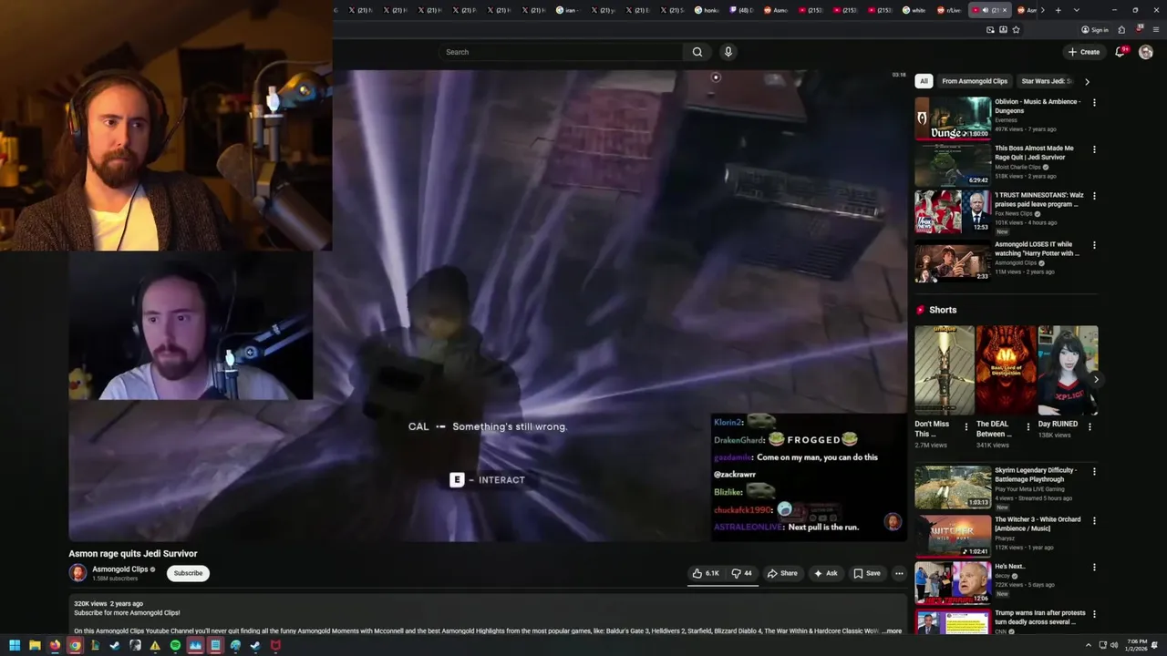Open McAfee red shield taskbar icon

click(x=275, y=646)
